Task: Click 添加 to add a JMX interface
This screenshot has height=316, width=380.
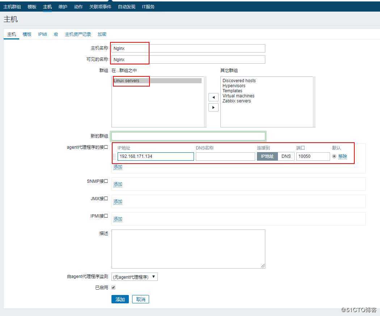Action: (x=118, y=202)
